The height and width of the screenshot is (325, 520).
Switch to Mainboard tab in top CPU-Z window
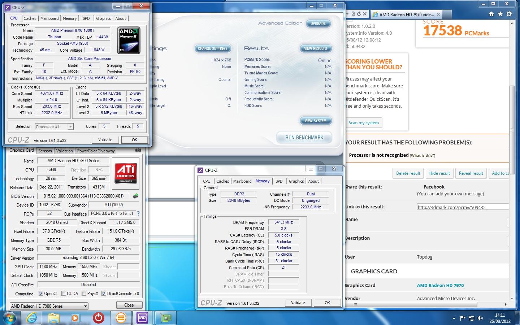pos(49,18)
